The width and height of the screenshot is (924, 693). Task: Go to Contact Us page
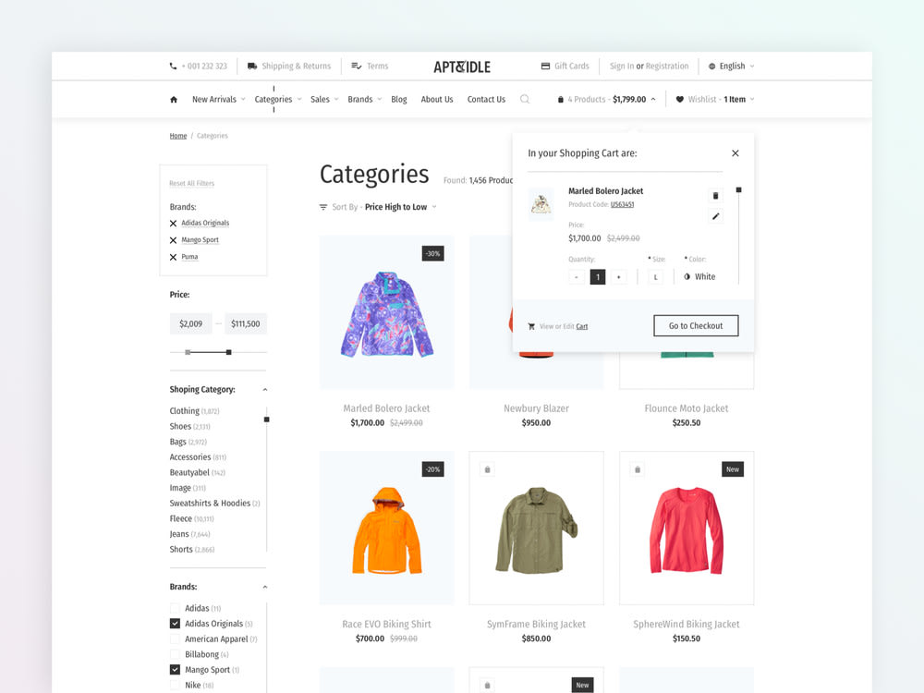point(486,99)
